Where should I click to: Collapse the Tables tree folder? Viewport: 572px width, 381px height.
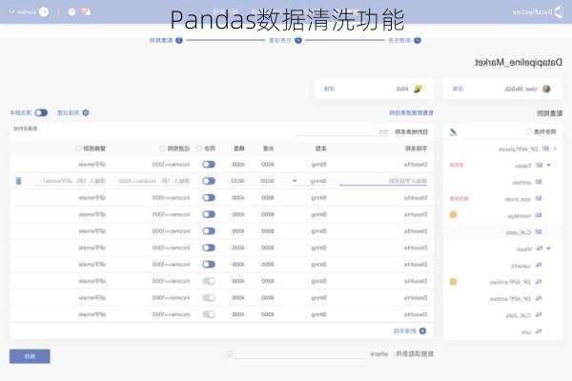click(548, 165)
